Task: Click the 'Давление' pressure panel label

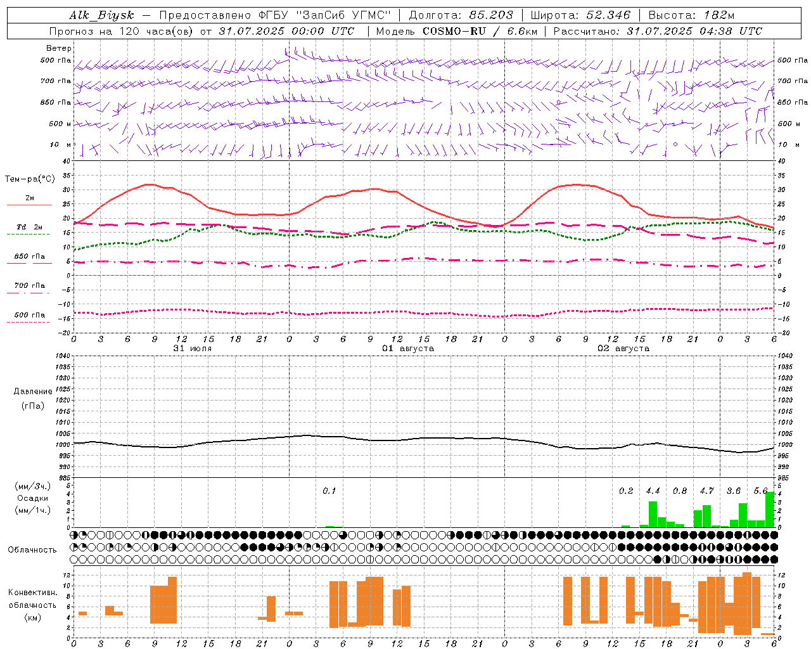Action: coord(33,392)
